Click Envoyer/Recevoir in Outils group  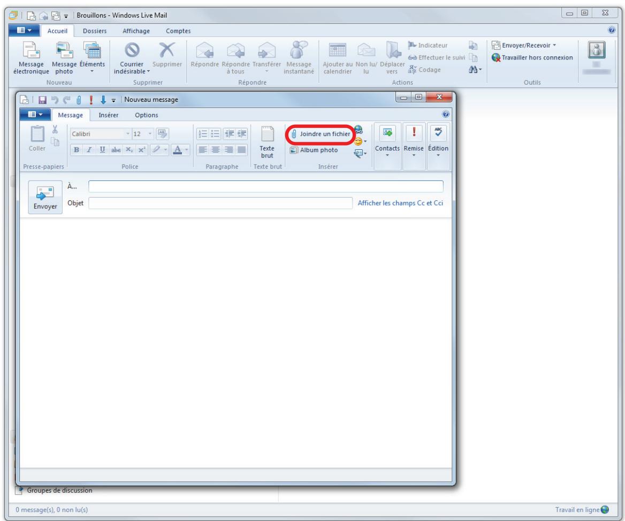[x=523, y=45]
